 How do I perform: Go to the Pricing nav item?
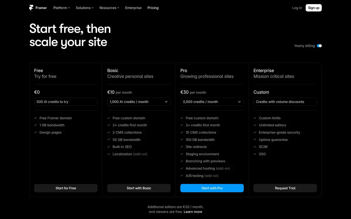click(153, 8)
